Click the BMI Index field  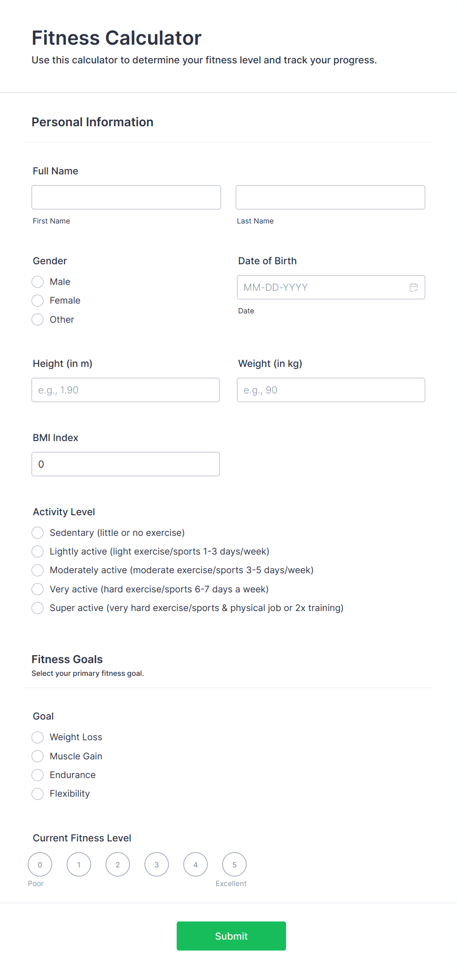(x=126, y=464)
